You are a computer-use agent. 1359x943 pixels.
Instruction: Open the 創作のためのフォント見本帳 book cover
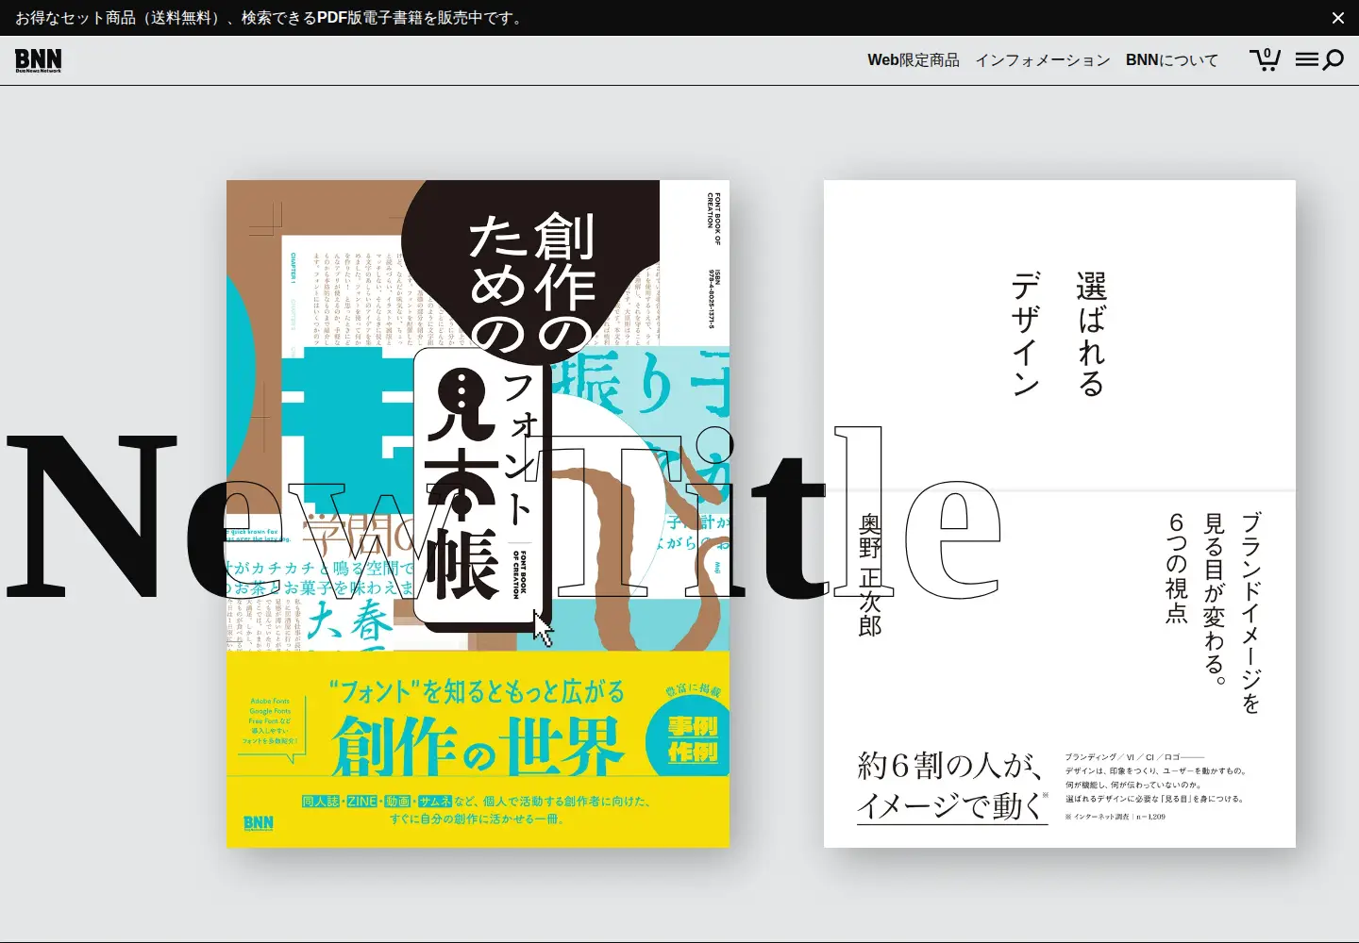click(478, 514)
